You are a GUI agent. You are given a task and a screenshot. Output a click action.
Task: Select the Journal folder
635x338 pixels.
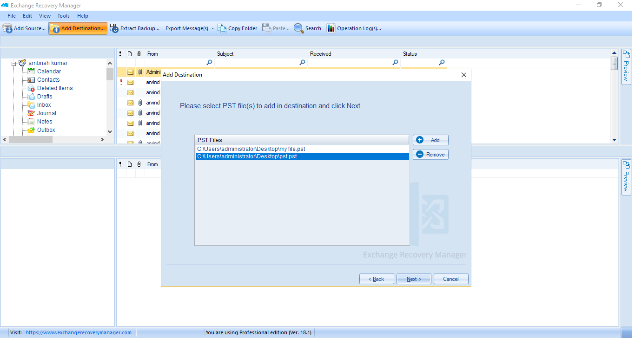coord(46,113)
